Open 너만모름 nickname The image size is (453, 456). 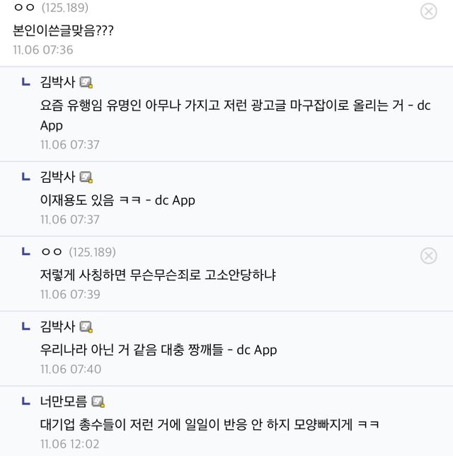point(64,401)
